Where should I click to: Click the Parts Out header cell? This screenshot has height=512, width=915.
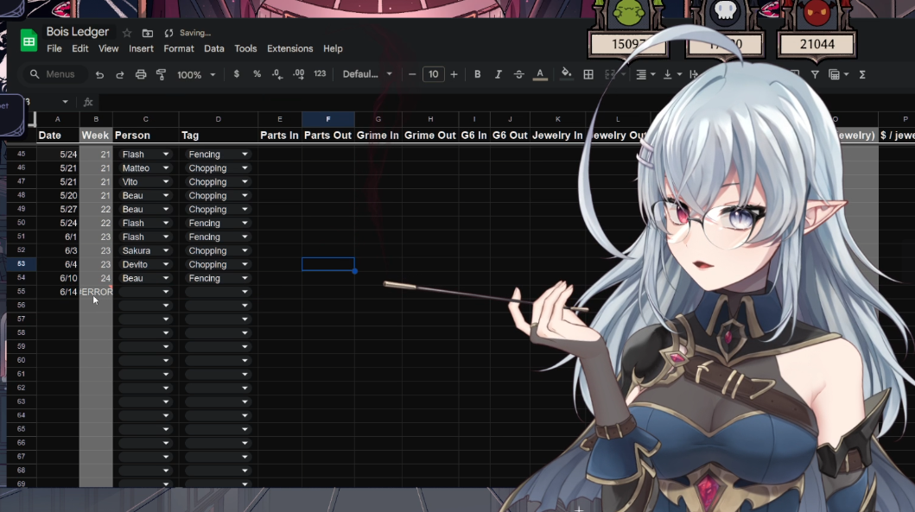(x=328, y=136)
